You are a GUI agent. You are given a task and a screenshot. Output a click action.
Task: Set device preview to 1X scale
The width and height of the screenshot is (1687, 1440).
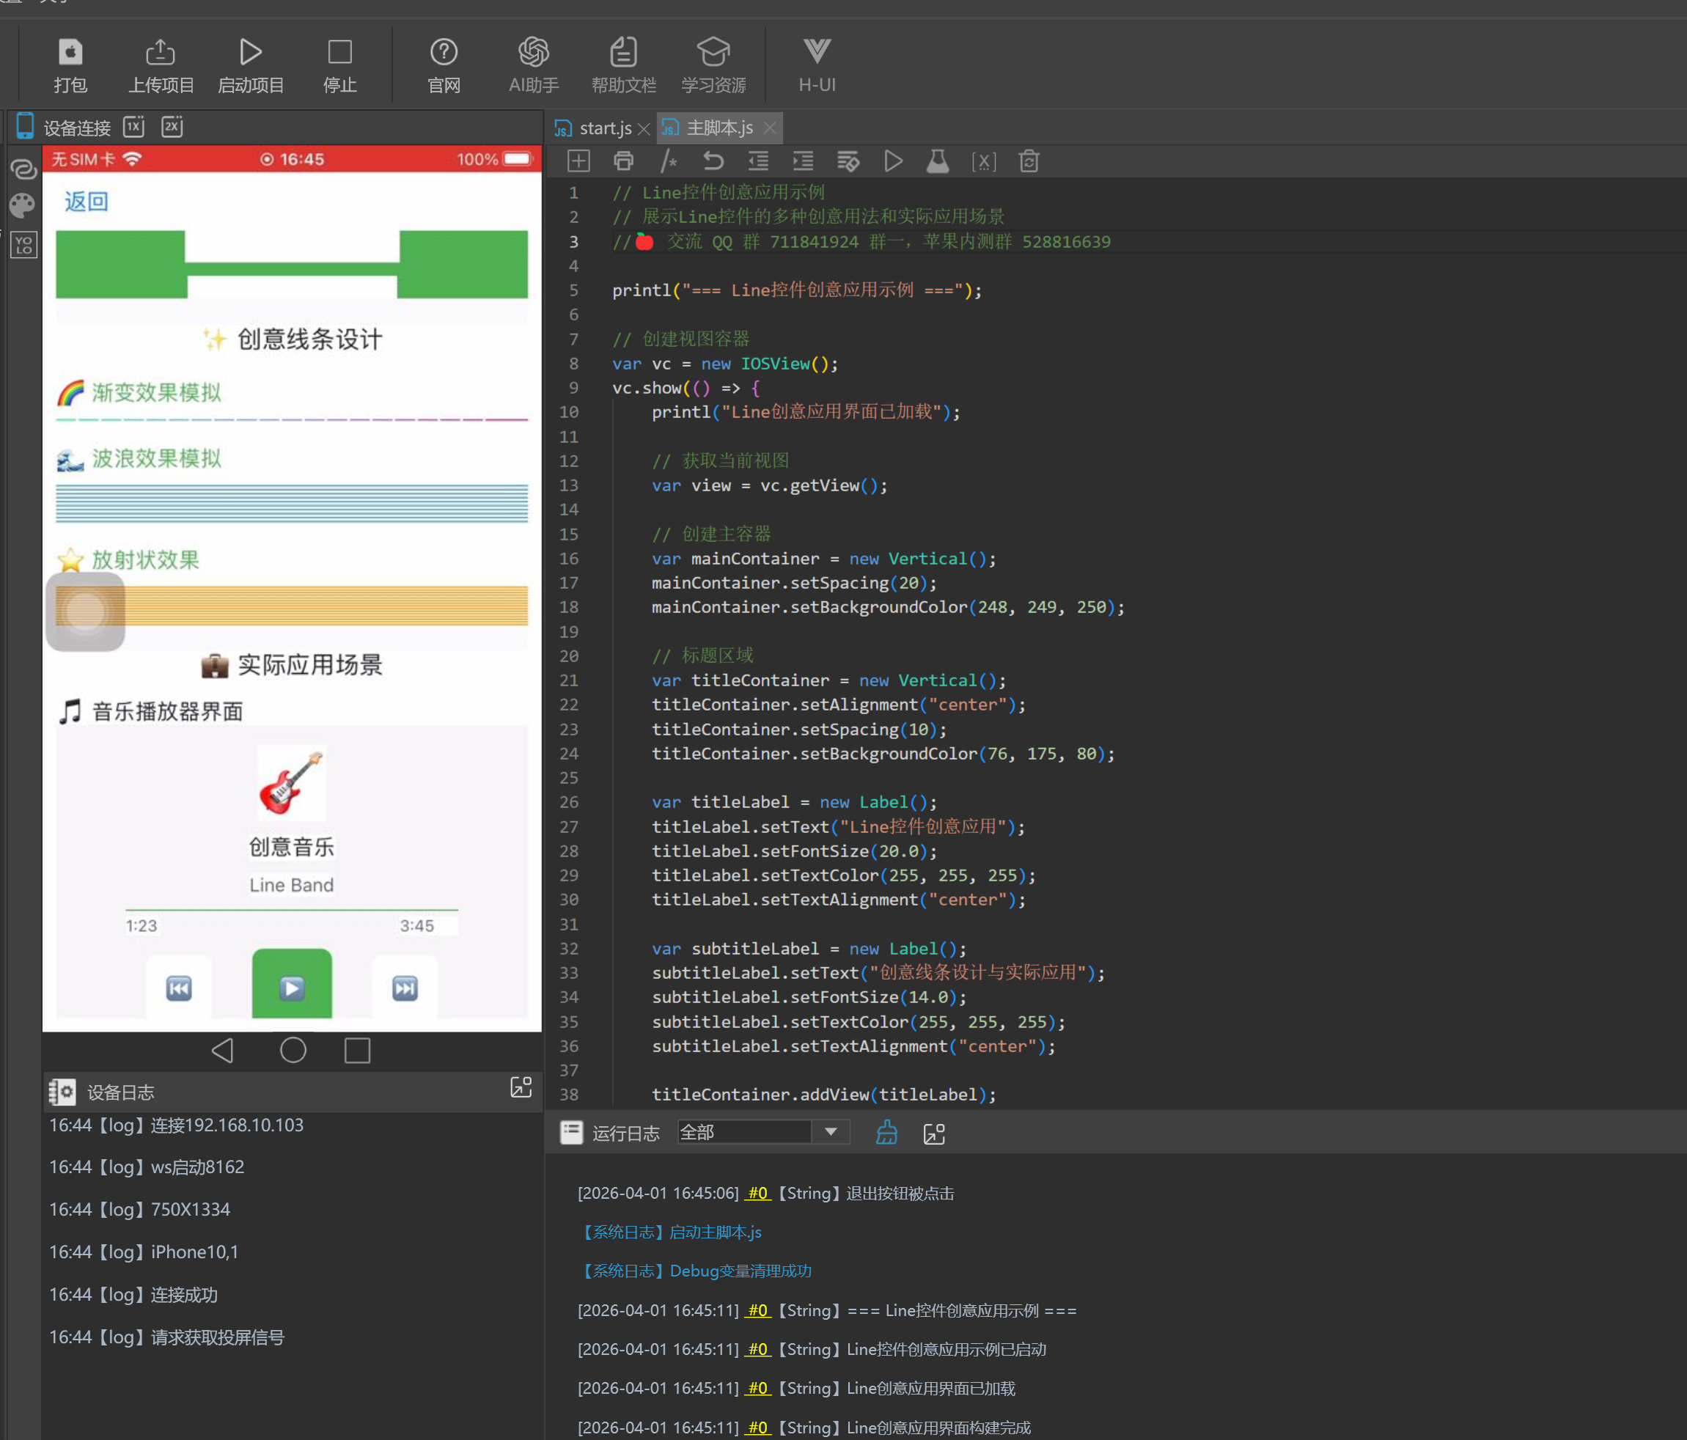[133, 127]
